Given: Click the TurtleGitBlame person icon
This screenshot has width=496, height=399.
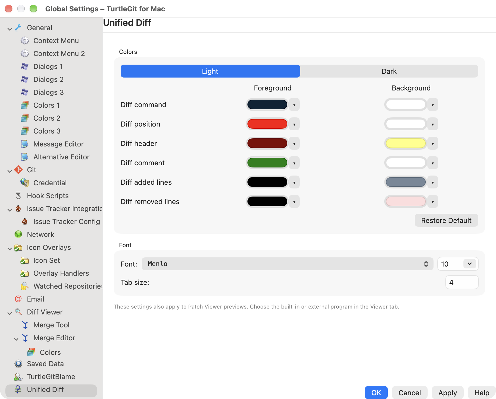Looking at the screenshot, I should pos(18,376).
